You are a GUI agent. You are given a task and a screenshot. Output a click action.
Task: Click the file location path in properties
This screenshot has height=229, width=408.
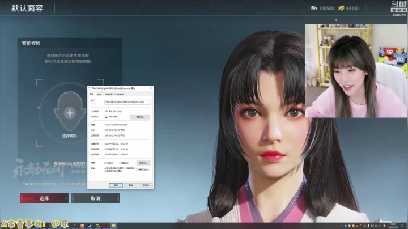[116, 125]
